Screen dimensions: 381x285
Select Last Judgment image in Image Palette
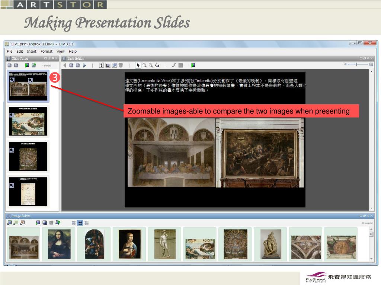pyautogui.click(x=236, y=244)
